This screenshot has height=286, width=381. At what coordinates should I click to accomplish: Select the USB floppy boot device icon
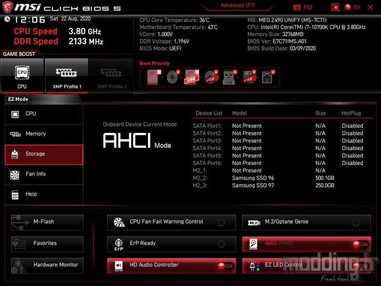point(248,77)
